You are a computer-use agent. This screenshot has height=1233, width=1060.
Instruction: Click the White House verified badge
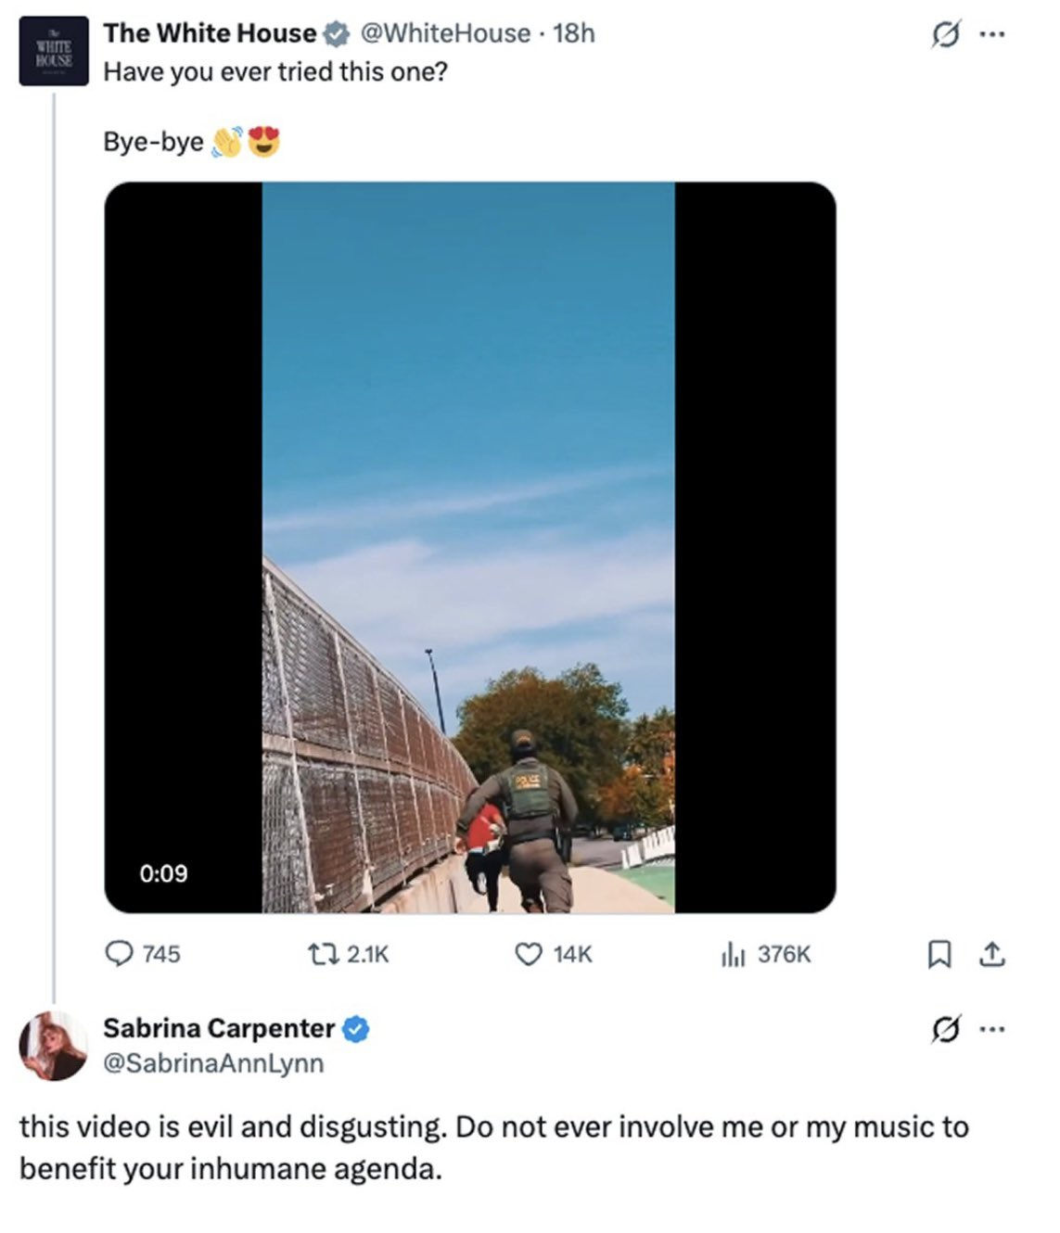click(336, 34)
